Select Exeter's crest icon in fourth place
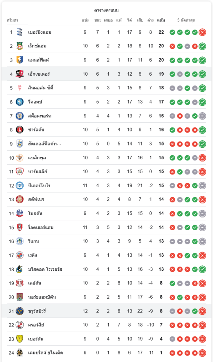Screen dimensions: 213x362 click(x=20, y=74)
